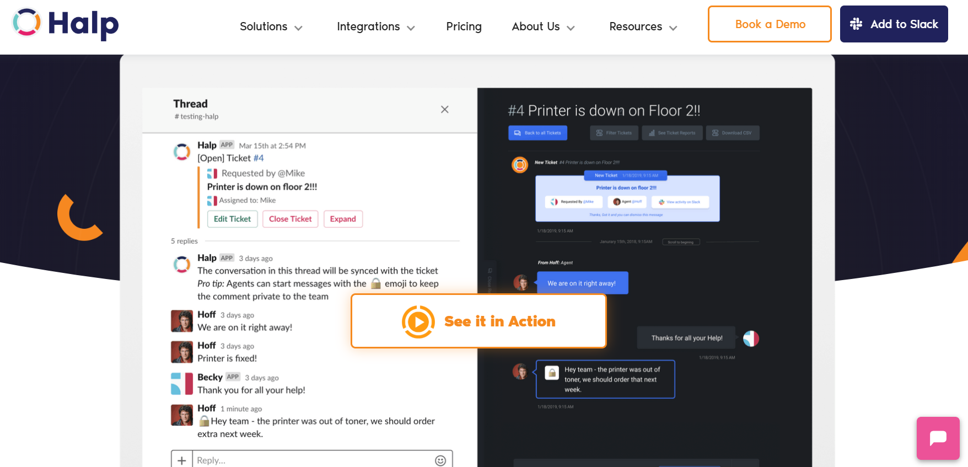Click Hoff's avatar beside 'Printer is fixed!'
The image size is (968, 467).
(182, 352)
